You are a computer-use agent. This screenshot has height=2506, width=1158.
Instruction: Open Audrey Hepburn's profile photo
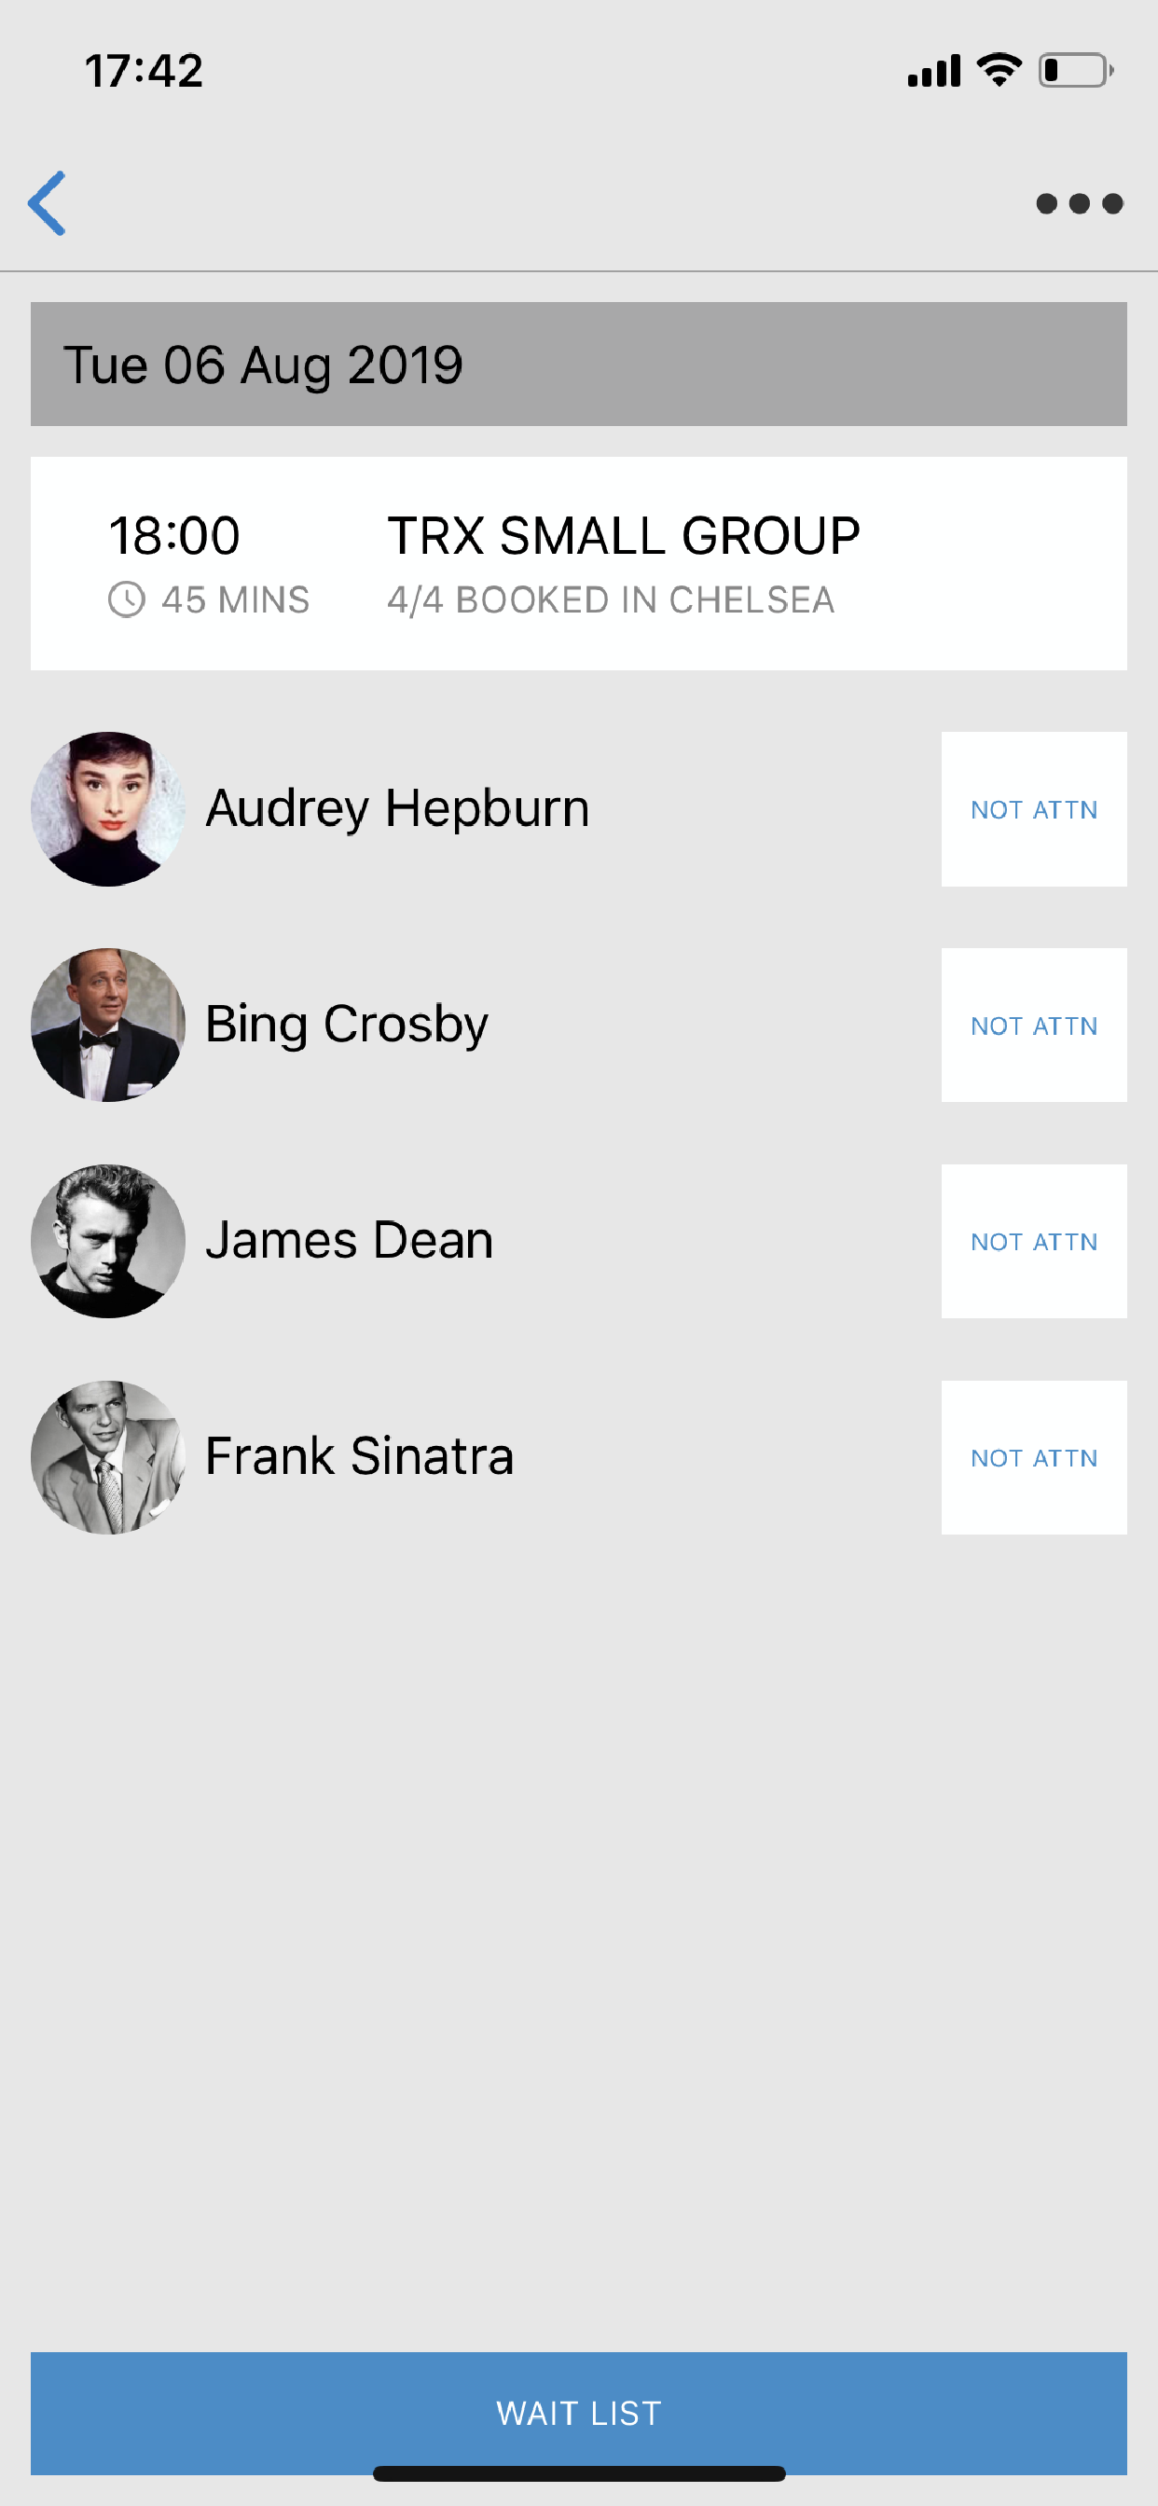tap(108, 809)
